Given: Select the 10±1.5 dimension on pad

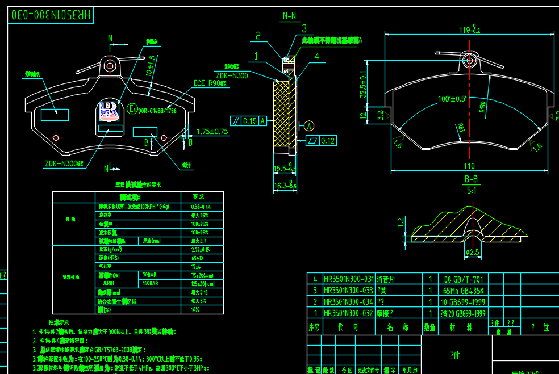Looking at the screenshot, I should point(150,66).
